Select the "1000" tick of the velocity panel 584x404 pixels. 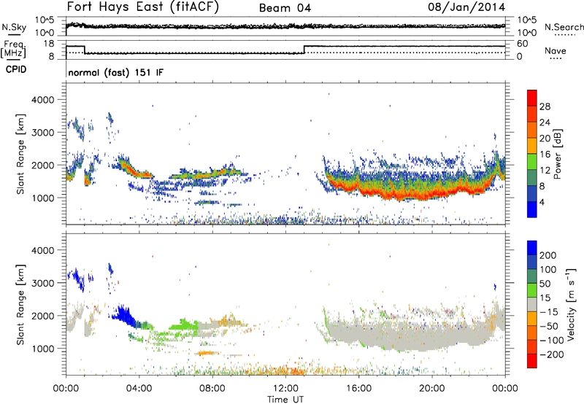click(42, 349)
